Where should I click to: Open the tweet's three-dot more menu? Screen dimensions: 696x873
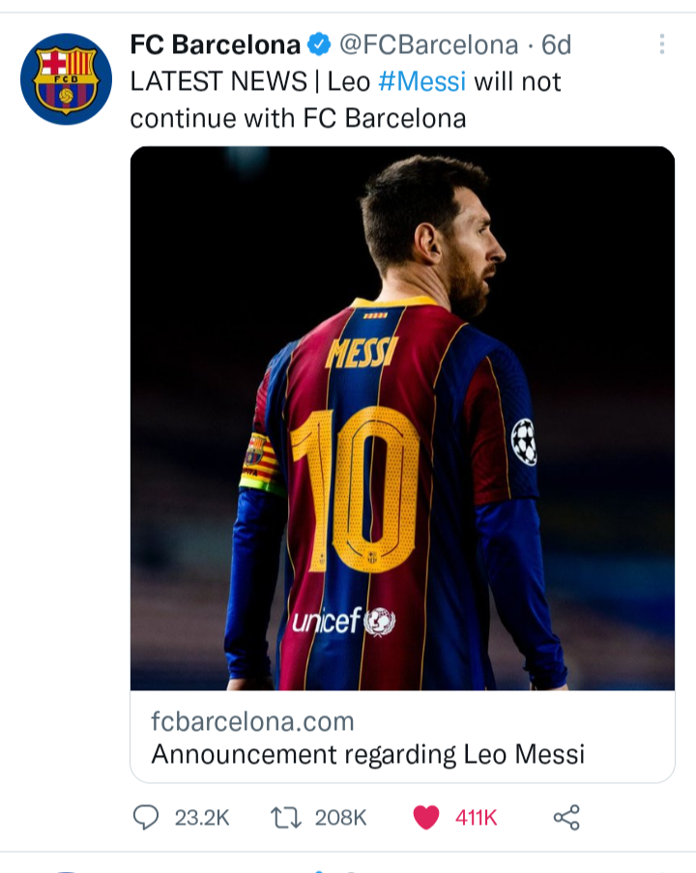pos(661,44)
